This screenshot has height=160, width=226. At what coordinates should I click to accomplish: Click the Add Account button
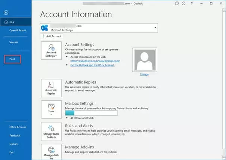pyautogui.click(x=52, y=36)
